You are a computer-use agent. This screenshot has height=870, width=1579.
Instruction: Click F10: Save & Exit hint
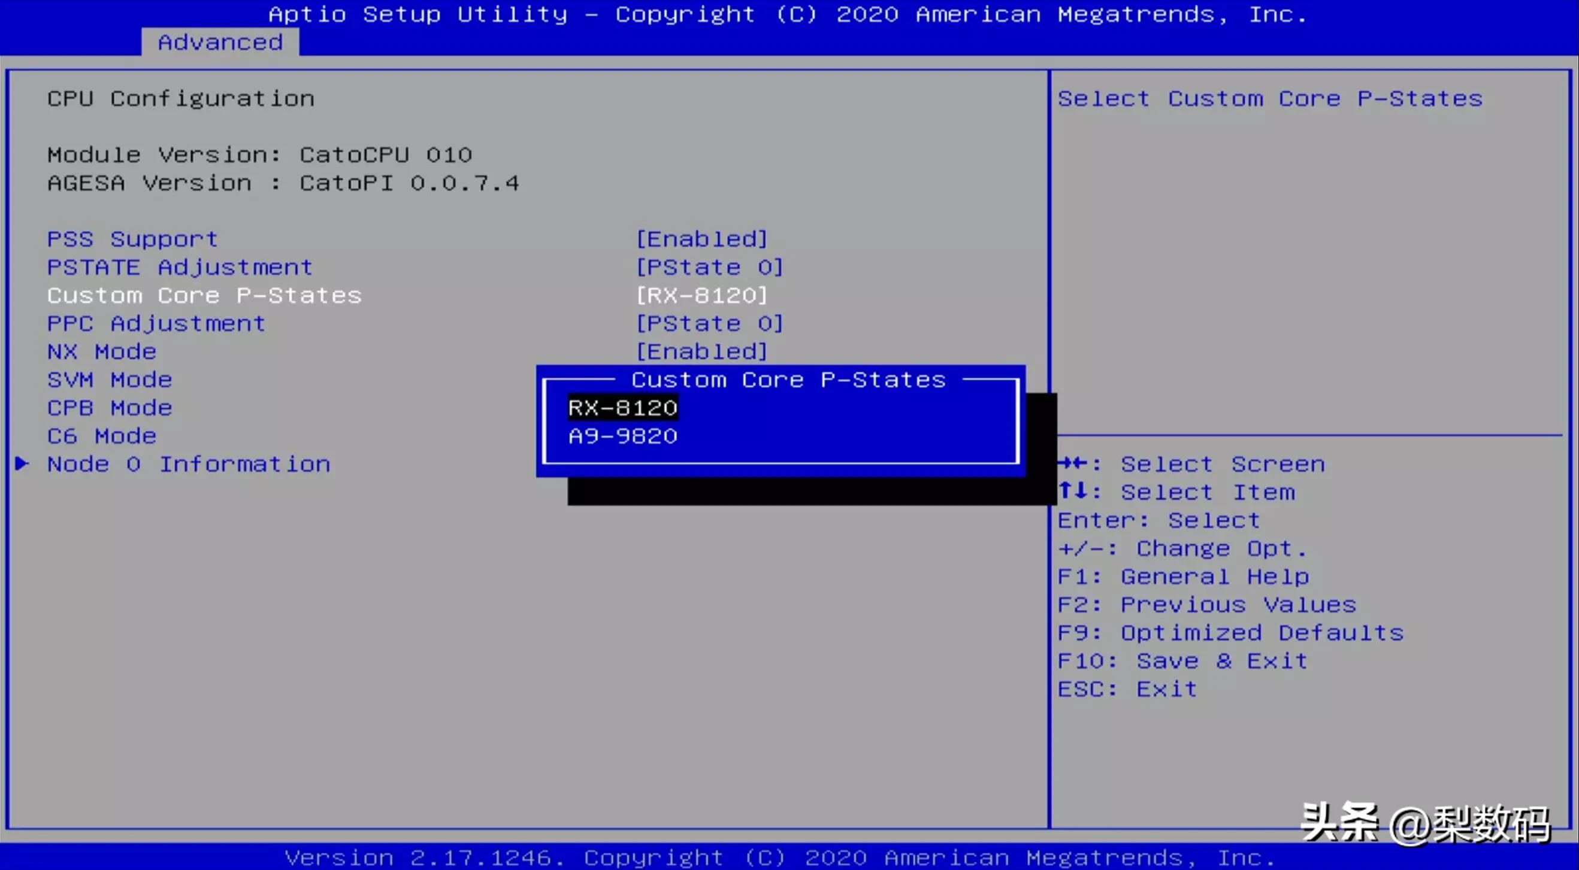click(x=1182, y=661)
